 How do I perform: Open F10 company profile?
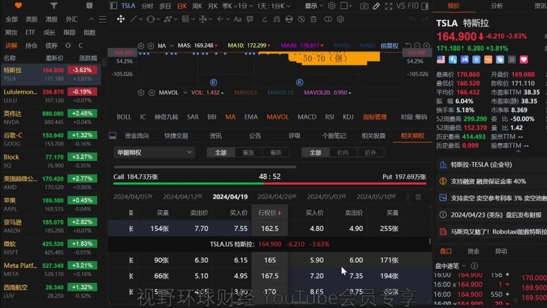pyautogui.click(x=413, y=6)
